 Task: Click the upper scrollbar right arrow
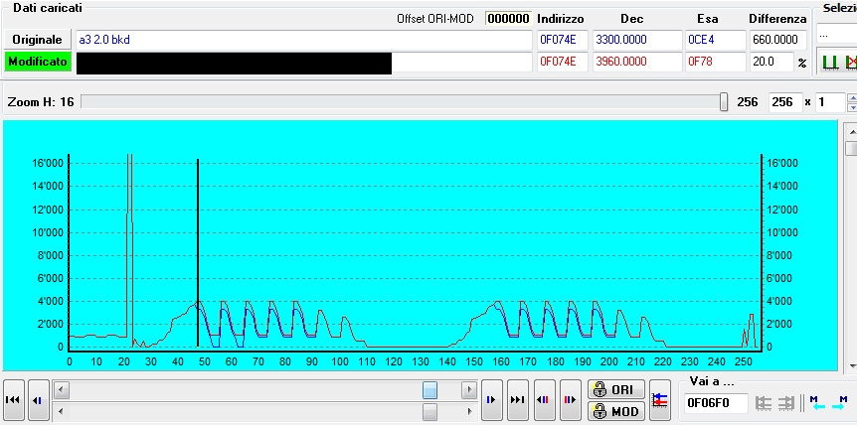[469, 390]
